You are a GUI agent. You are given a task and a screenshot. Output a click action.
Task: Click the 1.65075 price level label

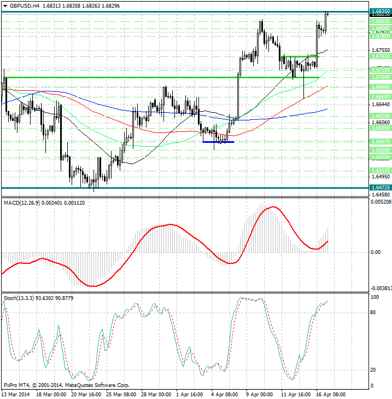point(379,170)
